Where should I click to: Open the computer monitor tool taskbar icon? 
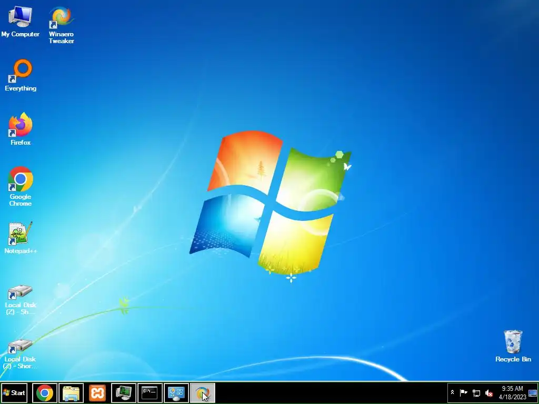[124, 392]
